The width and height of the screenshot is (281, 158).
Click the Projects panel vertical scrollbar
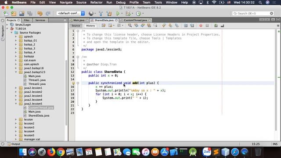(66, 93)
